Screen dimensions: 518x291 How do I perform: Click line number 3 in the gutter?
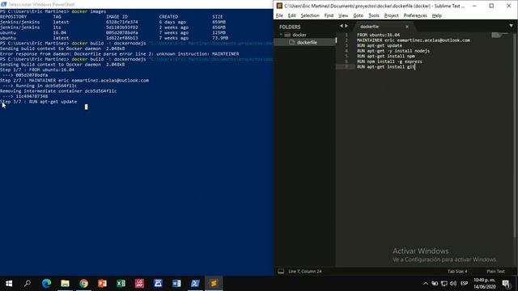(x=346, y=45)
